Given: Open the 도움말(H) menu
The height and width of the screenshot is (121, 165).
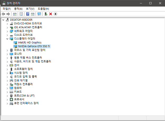Looking at the screenshot, I should click(x=43, y=9).
